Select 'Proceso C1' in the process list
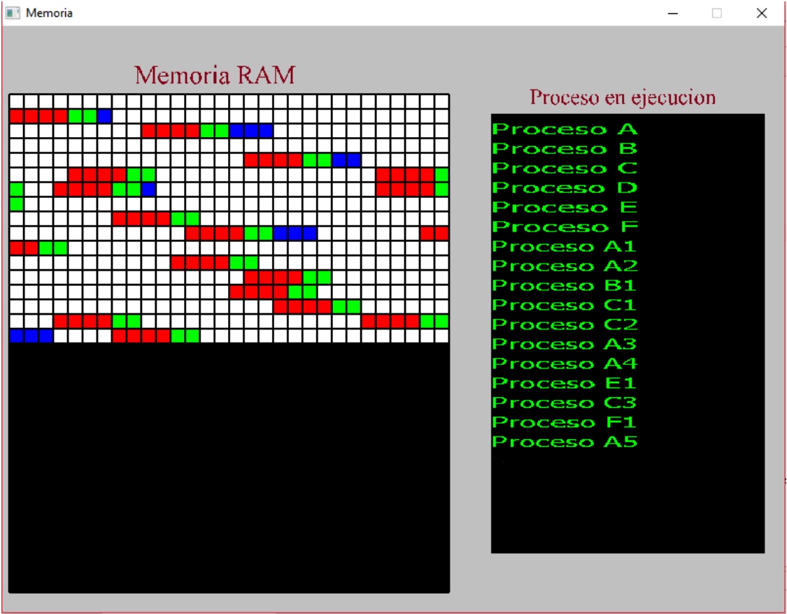Screen dimensions: 787x614 [565, 305]
